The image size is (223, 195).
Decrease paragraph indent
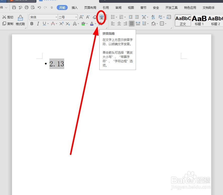click(x=130, y=17)
